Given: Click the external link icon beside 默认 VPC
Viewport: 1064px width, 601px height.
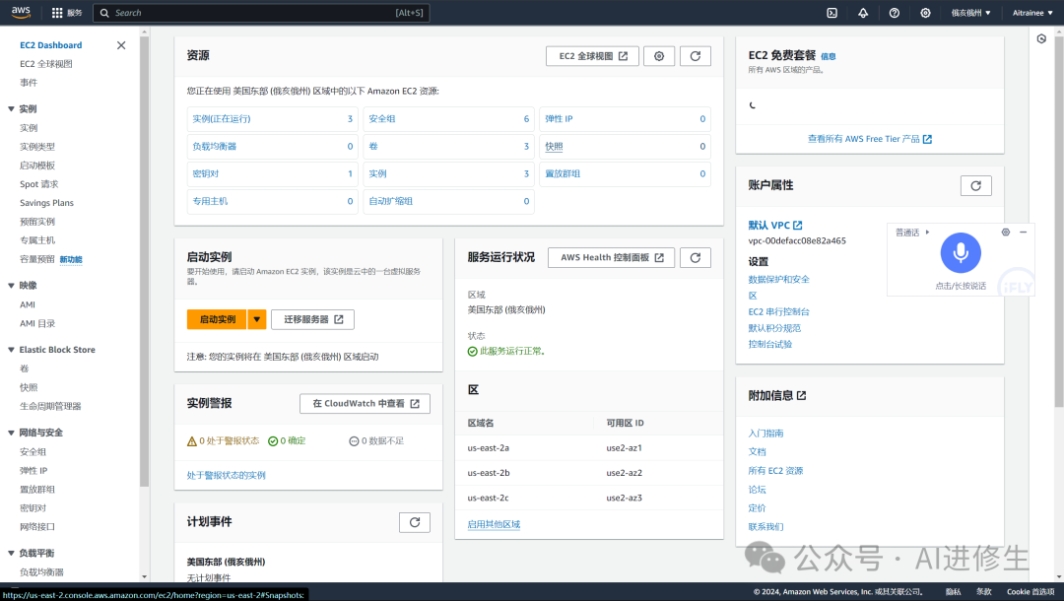Looking at the screenshot, I should click(x=798, y=226).
